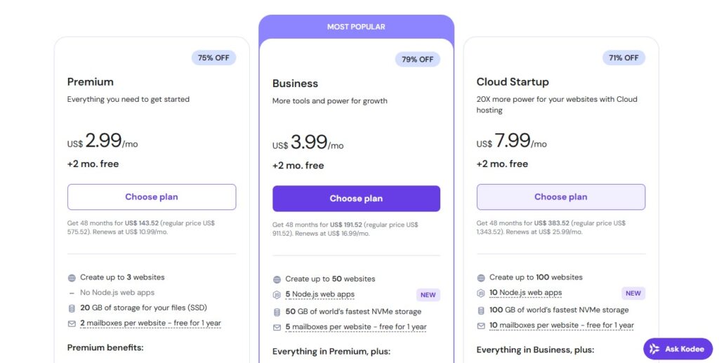Click the mail icon beside 10 mailboxes per website
Viewport: 719px width, 363px height.
481,326
